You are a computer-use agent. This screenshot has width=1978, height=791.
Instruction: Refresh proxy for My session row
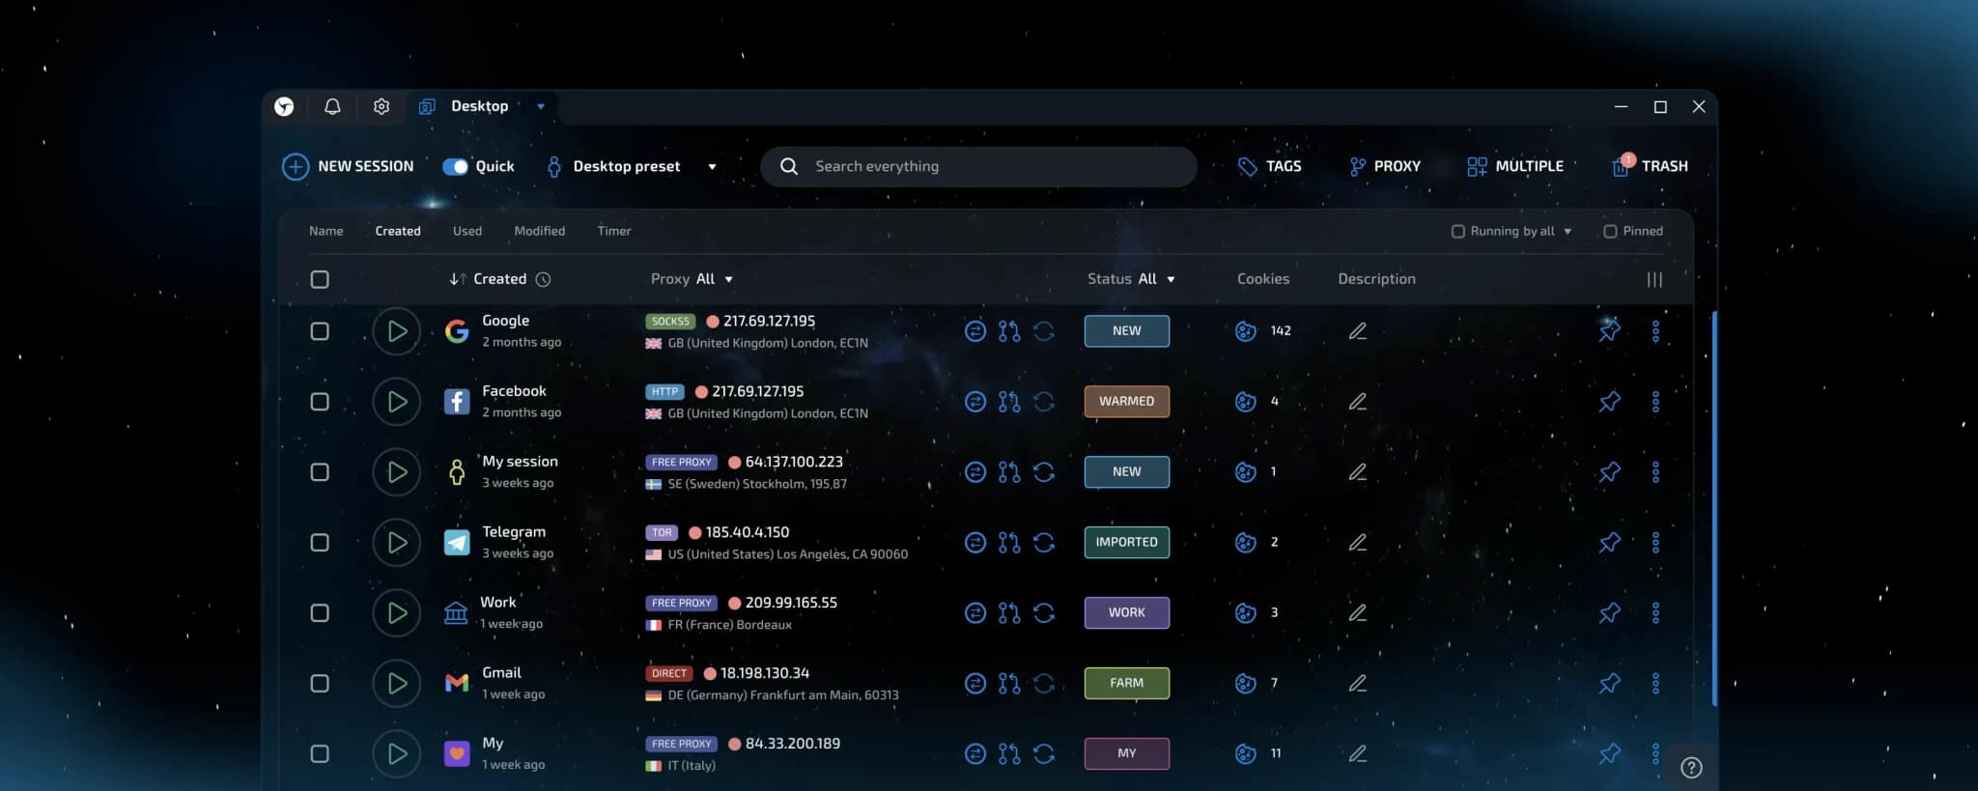[1043, 472]
